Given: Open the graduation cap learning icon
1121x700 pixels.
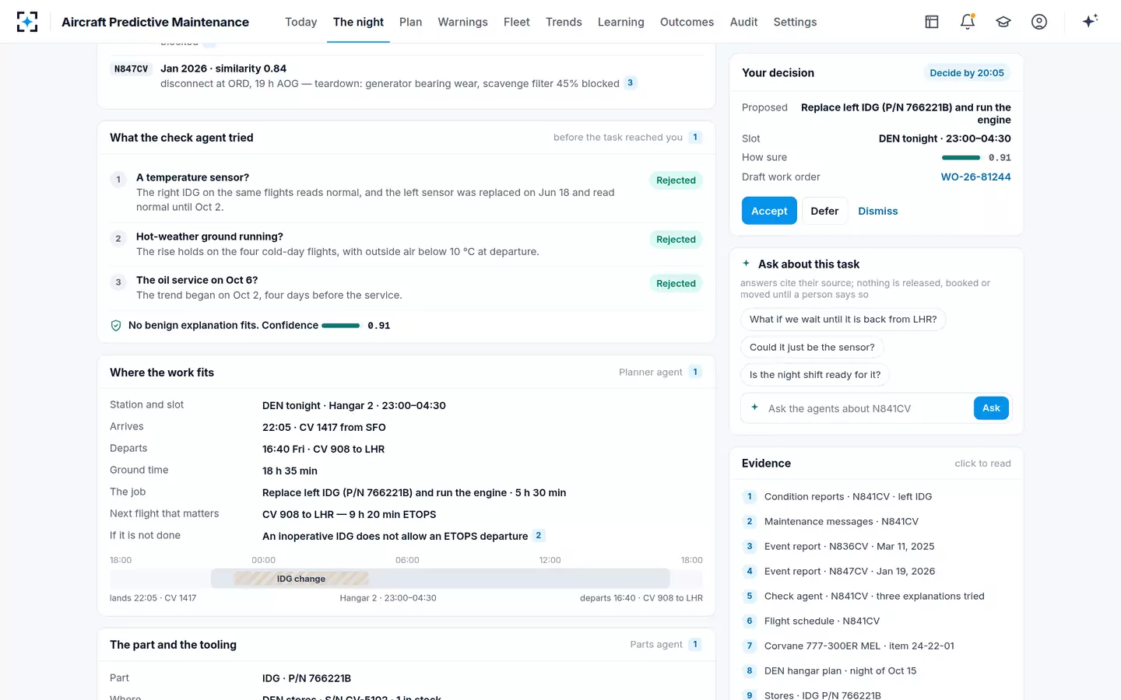Looking at the screenshot, I should (1003, 22).
